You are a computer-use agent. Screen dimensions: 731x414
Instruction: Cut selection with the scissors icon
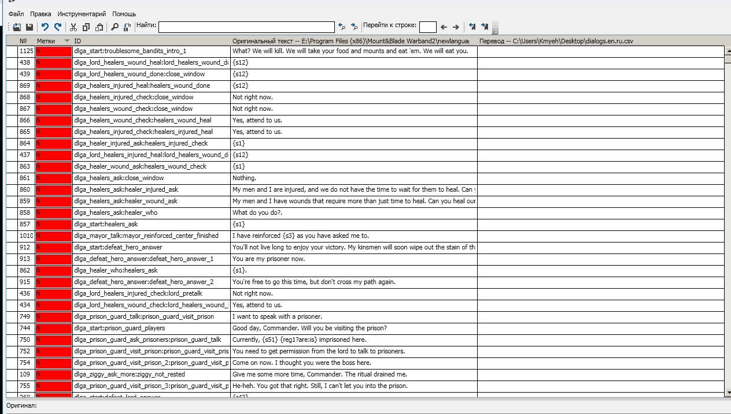pos(73,27)
